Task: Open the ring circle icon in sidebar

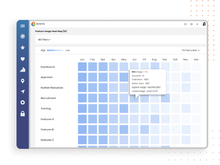Action: click(23, 102)
